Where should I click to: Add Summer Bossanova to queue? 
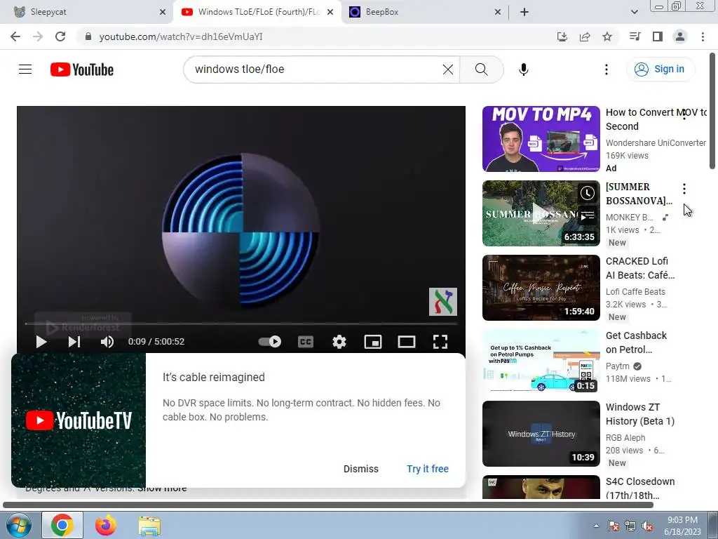pyautogui.click(x=587, y=215)
